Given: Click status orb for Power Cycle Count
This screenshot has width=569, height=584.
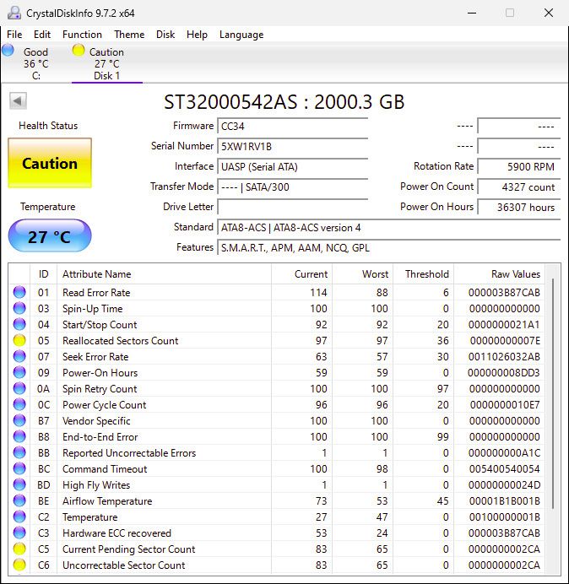Looking at the screenshot, I should (19, 404).
